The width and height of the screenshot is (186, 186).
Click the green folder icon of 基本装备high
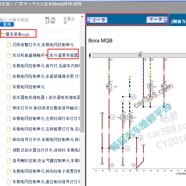coord(2,34)
